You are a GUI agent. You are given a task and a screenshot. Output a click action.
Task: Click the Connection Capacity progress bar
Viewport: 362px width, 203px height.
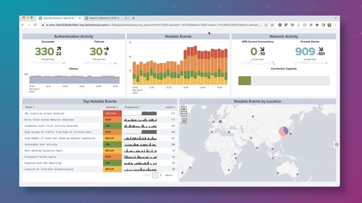tap(284, 81)
